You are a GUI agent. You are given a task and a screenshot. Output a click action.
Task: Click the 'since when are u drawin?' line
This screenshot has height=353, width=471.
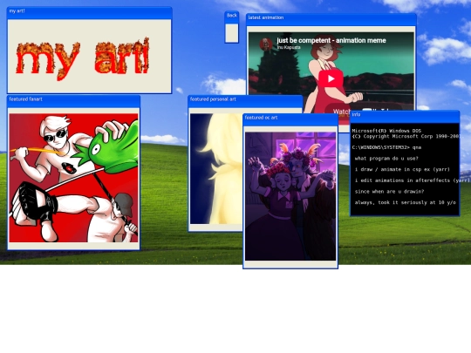tap(389, 192)
